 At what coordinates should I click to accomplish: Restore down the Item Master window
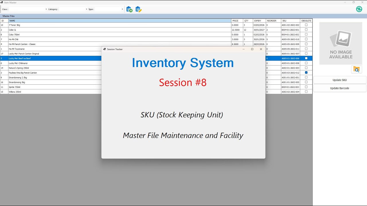[354, 2]
